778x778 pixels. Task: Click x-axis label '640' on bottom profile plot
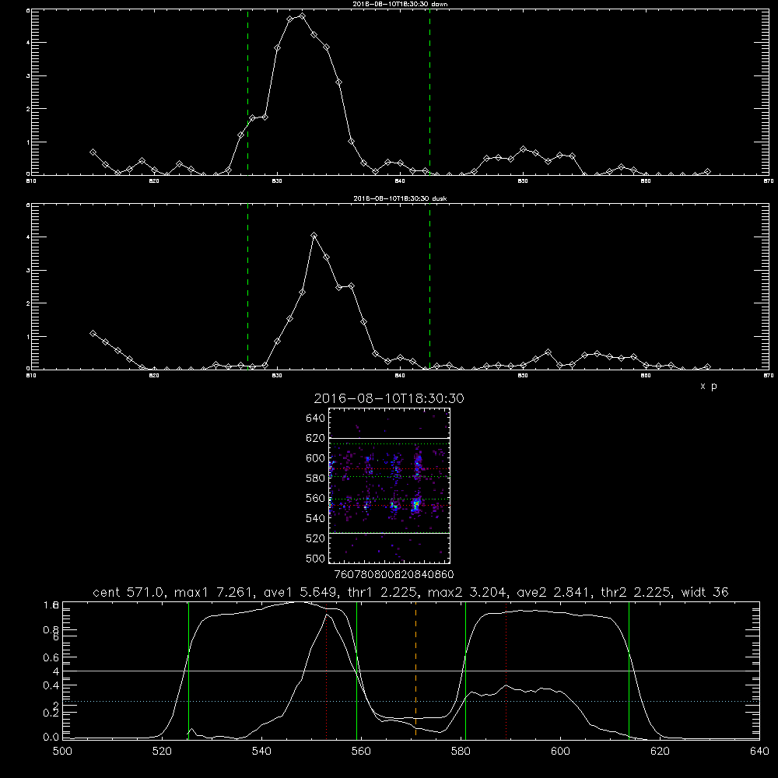(x=759, y=752)
